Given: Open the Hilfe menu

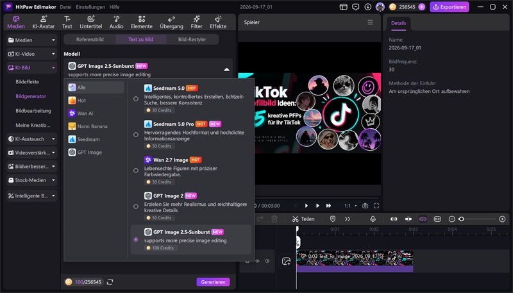Looking at the screenshot, I should (x=115, y=7).
